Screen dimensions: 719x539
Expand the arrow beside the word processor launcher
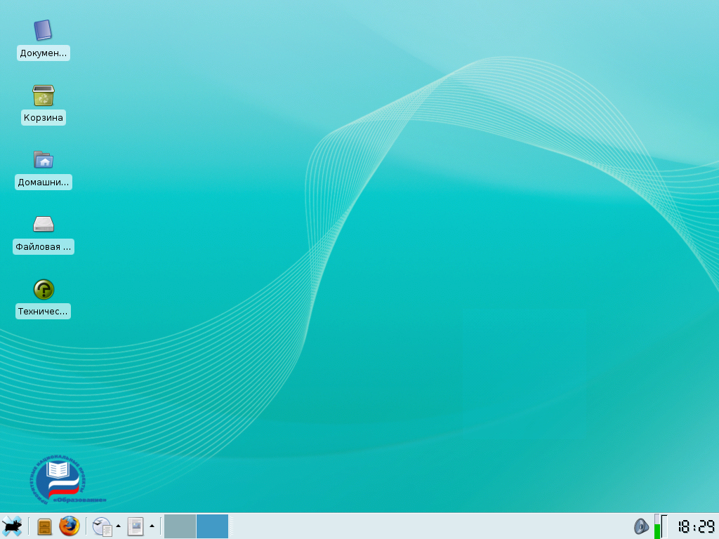pos(118,526)
